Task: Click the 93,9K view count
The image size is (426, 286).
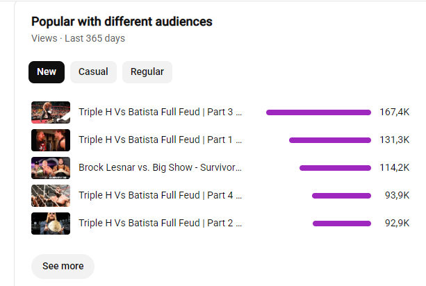Action: coord(397,195)
